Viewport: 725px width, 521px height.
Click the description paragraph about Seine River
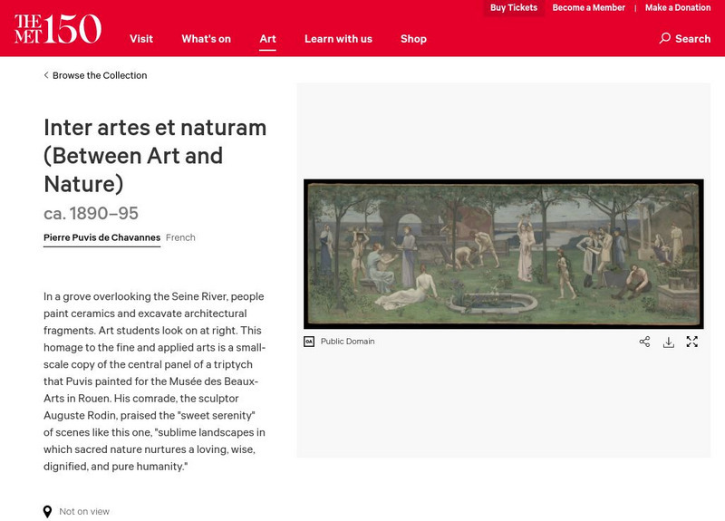point(154,381)
